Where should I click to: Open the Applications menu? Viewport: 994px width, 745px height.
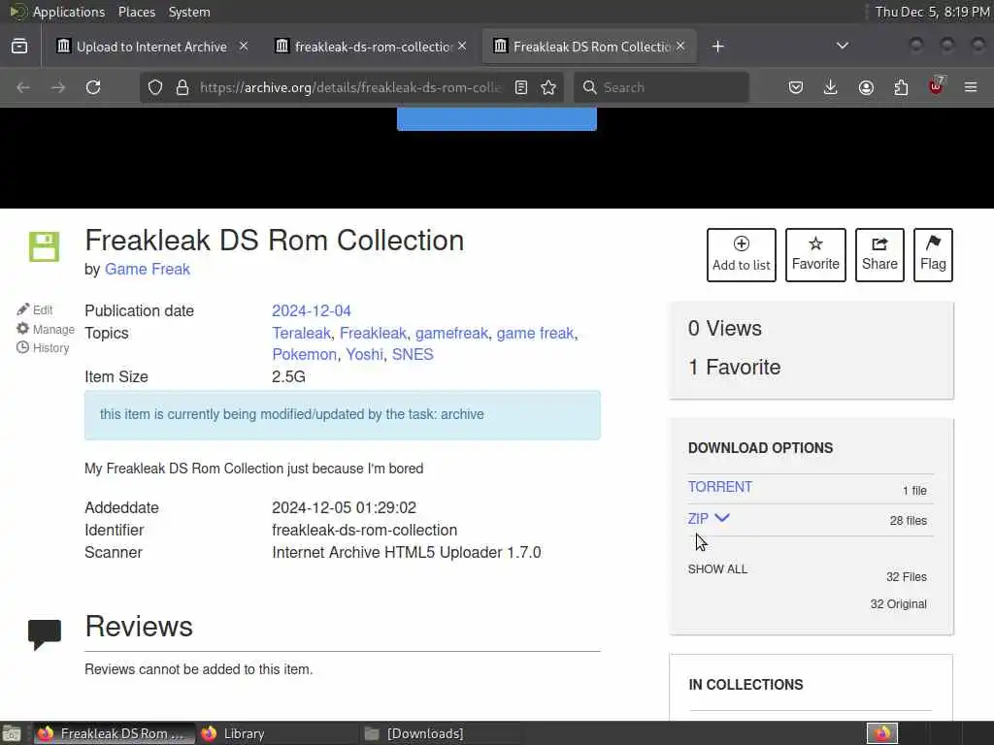pyautogui.click(x=69, y=12)
